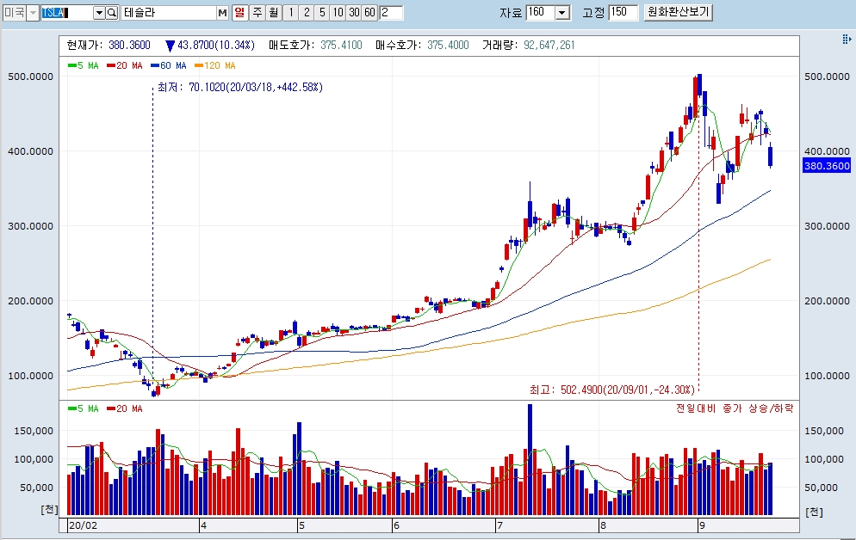Switch to monthly (월) chart period
This screenshot has width=856, height=540.
(x=272, y=13)
